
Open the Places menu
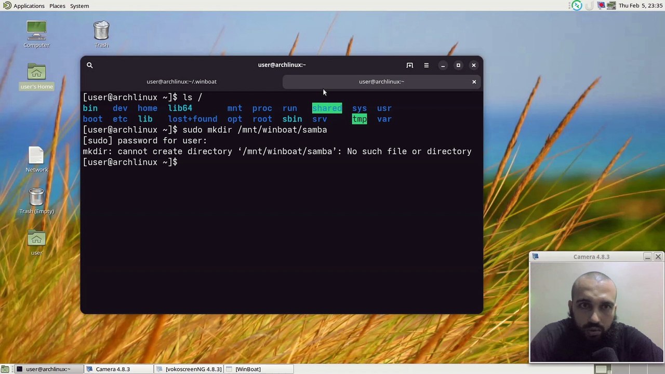(x=57, y=6)
